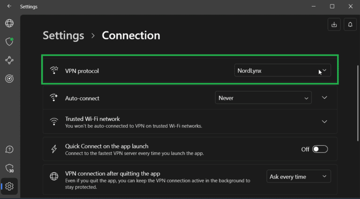Maximize the Settings window

[x=332, y=7]
